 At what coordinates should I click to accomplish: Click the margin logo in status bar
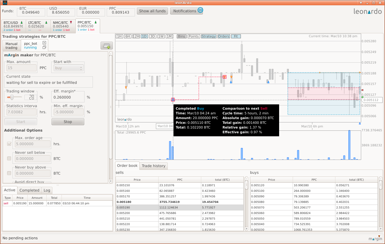tap(375, 238)
